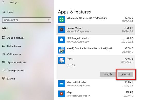Click the Find a setting field
The width and height of the screenshot is (155, 100).
coord(27,20)
